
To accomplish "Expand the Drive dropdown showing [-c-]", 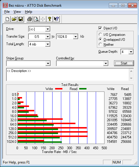I will tap(48, 29).
